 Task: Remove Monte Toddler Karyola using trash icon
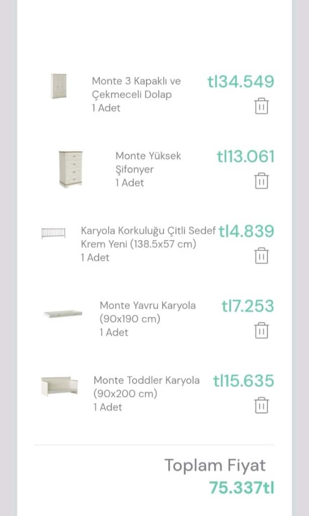261,405
